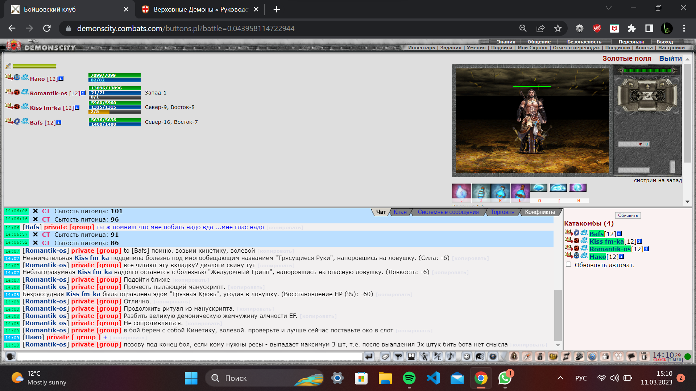The height and width of the screenshot is (391, 696).
Task: Show hidden system tray icons
Action: point(560,378)
